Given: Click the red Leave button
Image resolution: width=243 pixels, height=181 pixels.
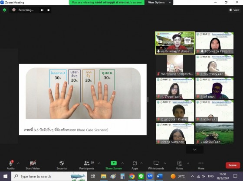Looking at the screenshot, I should pyautogui.click(x=233, y=165).
